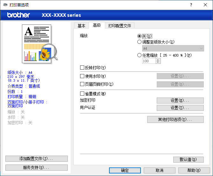Open 其他打印选项 button
The width and height of the screenshot is (213, 176).
(x=175, y=119)
